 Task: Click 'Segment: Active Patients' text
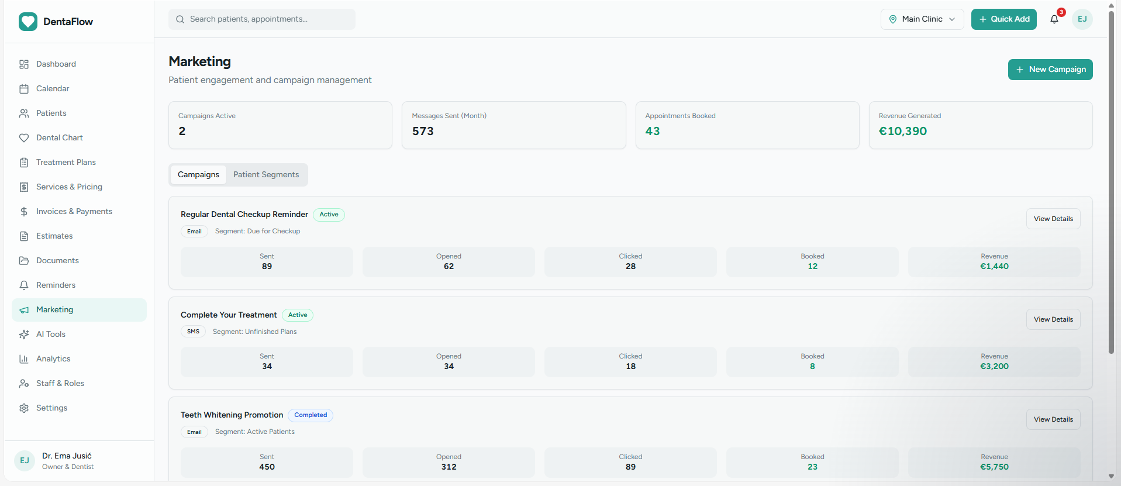click(255, 432)
